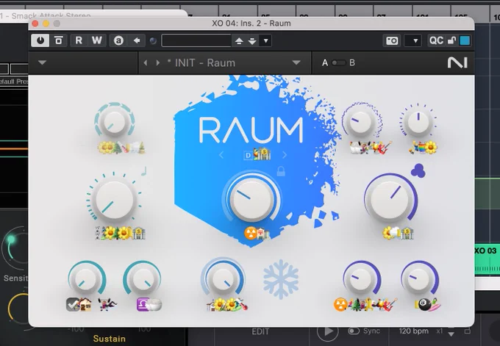Load previous preset with the up arrow
This screenshot has width=500, height=346.
(x=239, y=41)
